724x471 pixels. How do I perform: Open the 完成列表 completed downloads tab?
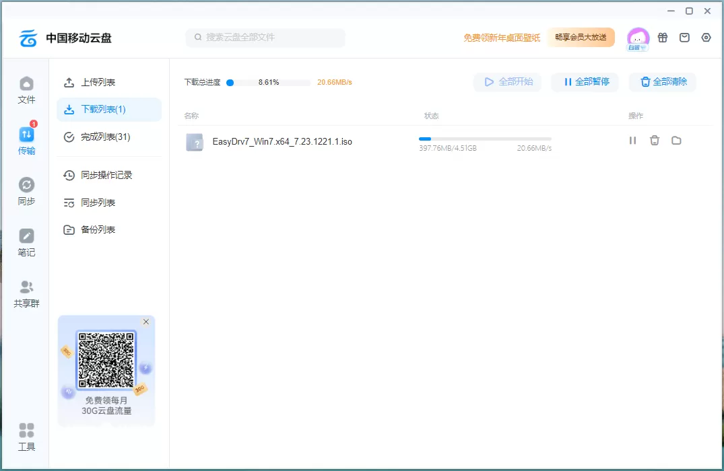tap(101, 137)
